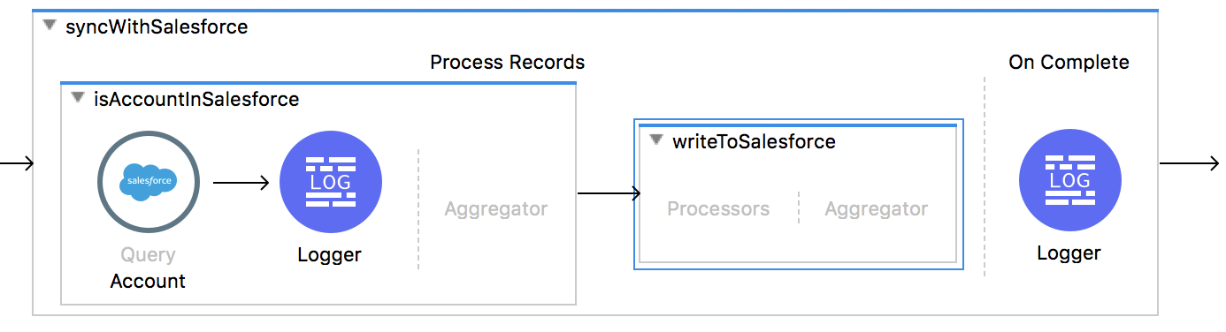Click the On Complete section header

click(x=1069, y=62)
